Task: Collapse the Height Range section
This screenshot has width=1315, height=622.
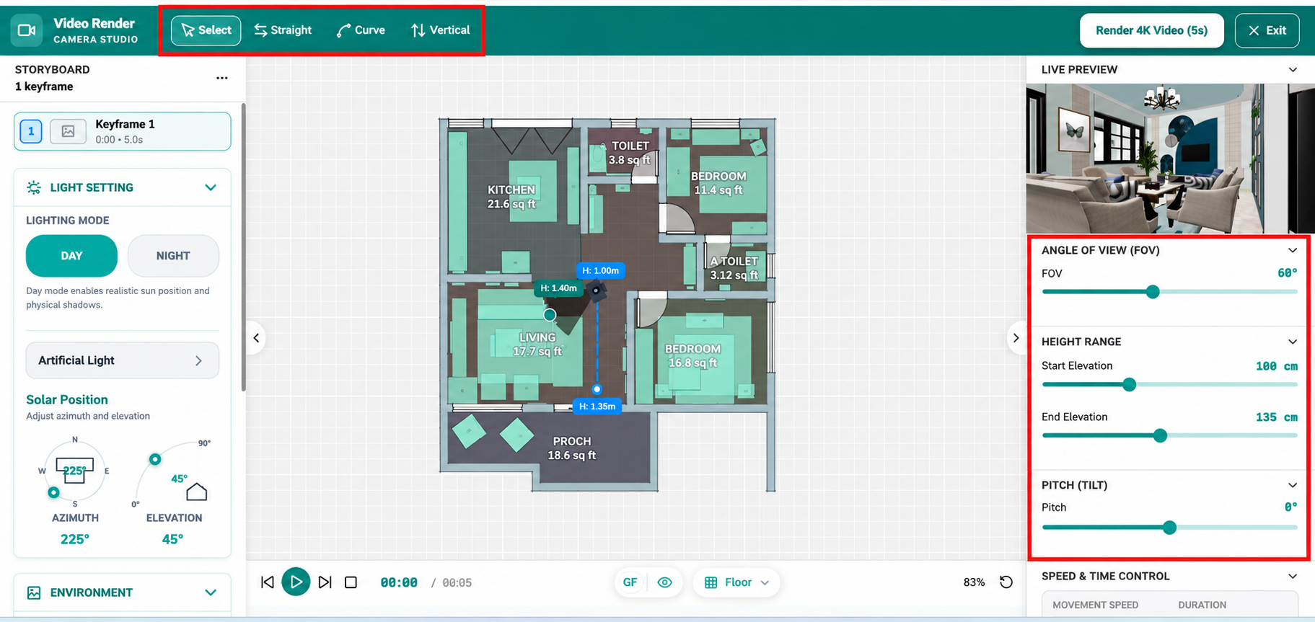Action: [x=1293, y=342]
